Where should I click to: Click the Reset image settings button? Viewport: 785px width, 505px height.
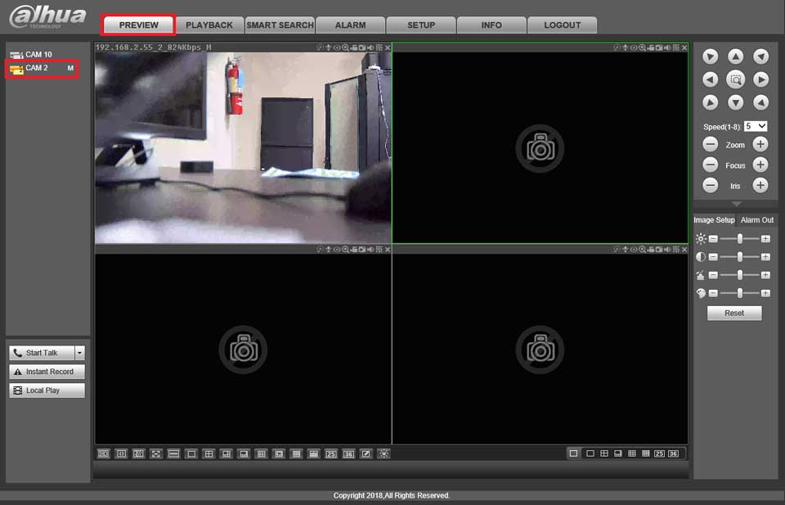[734, 313]
